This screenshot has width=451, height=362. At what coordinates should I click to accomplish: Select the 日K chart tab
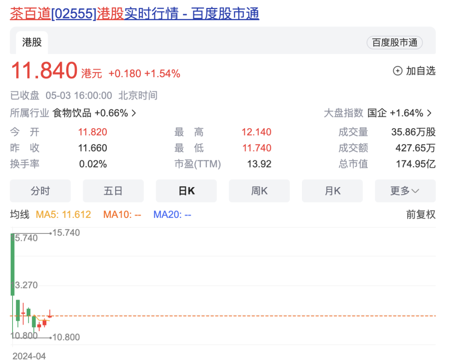click(x=186, y=191)
